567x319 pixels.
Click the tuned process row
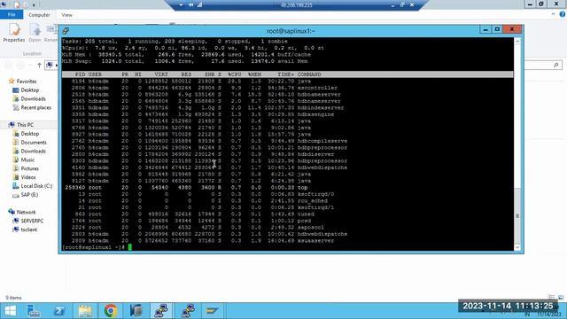click(x=196, y=214)
